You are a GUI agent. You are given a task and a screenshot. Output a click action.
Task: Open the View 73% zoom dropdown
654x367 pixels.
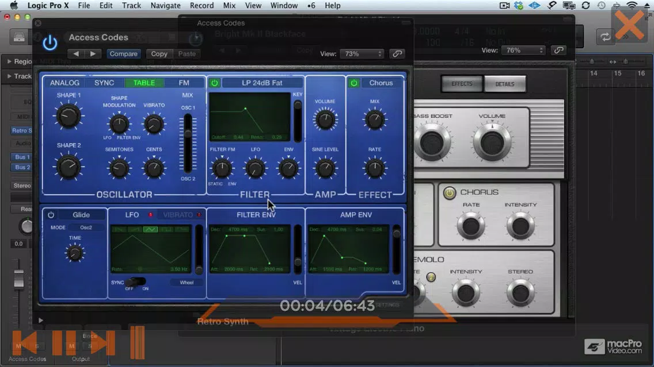[x=362, y=53]
